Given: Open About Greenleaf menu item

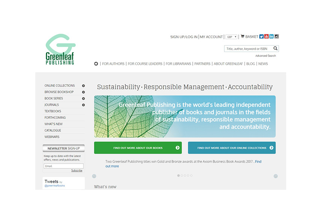Looking at the screenshot, I should tap(228, 64).
